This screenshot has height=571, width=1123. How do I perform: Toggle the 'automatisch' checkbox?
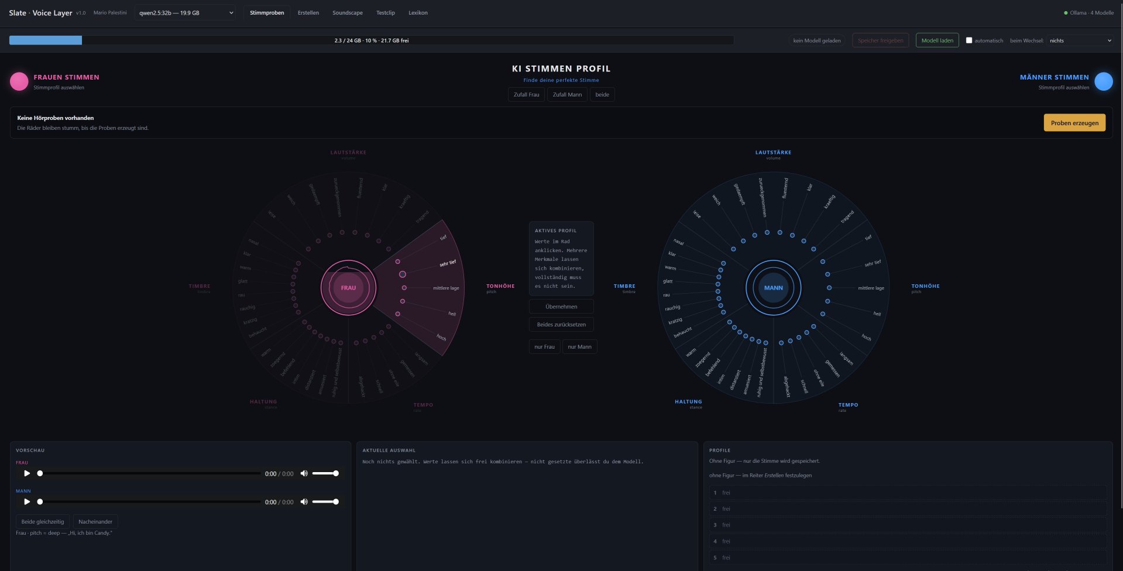[x=969, y=40]
